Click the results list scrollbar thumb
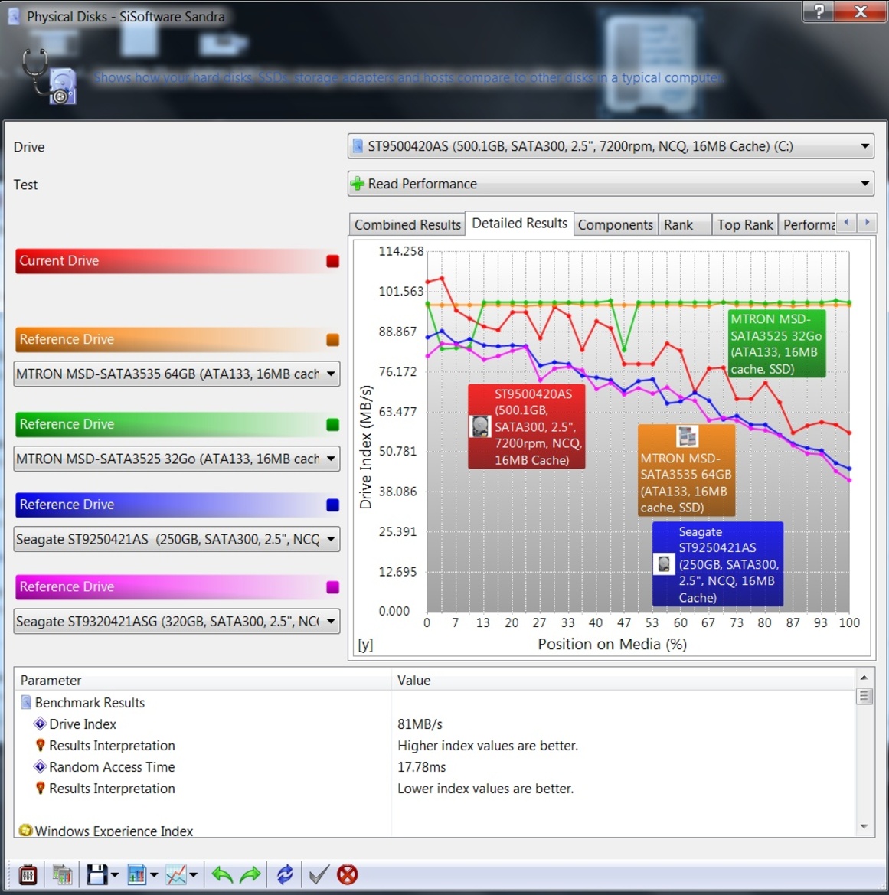 (x=864, y=696)
